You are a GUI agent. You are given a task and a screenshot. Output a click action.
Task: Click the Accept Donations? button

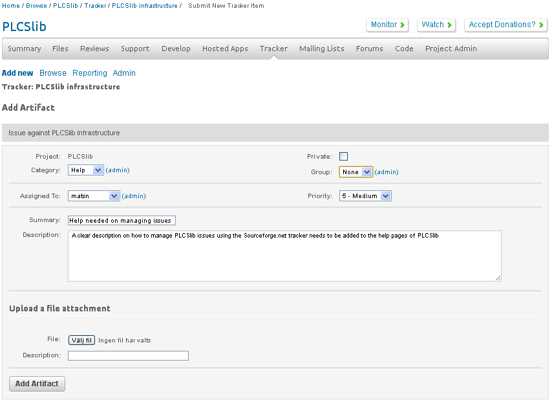[506, 25]
